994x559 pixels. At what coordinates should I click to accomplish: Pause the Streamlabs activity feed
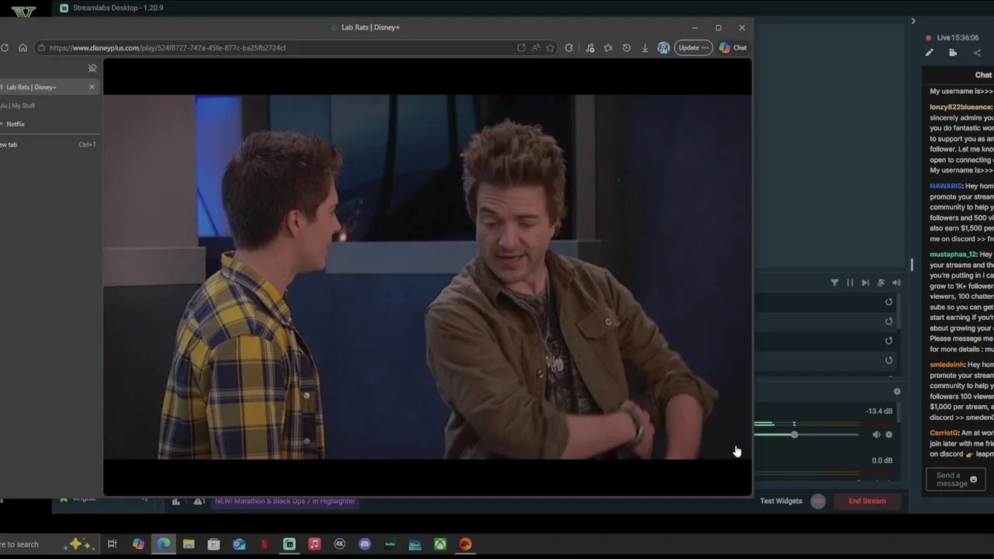click(x=850, y=283)
